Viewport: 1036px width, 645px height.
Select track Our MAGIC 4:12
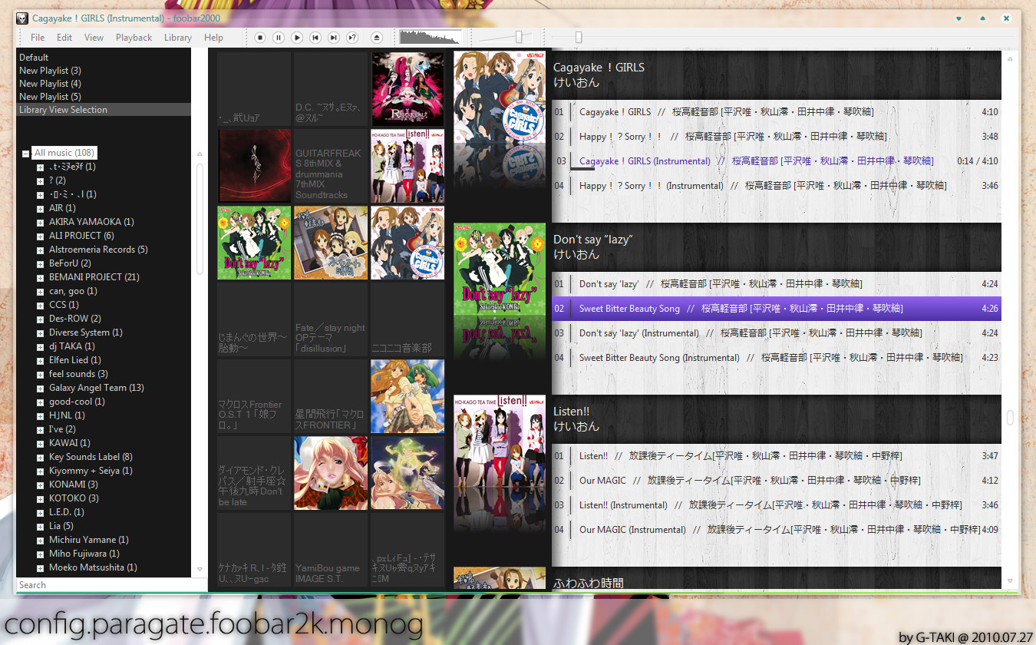[777, 481]
